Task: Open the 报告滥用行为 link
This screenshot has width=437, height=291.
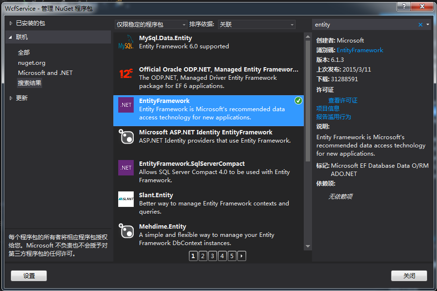Action: pyautogui.click(x=334, y=117)
